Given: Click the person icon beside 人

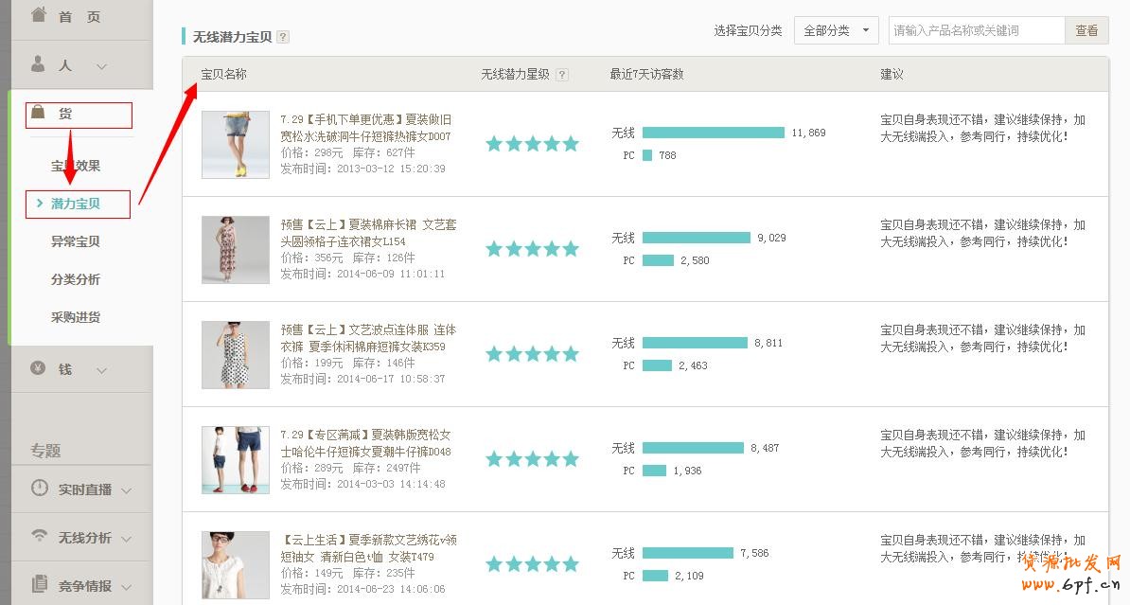Looking at the screenshot, I should (x=39, y=64).
